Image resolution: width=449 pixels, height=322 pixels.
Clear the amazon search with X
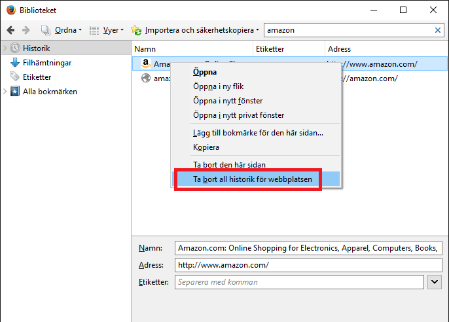coord(437,30)
